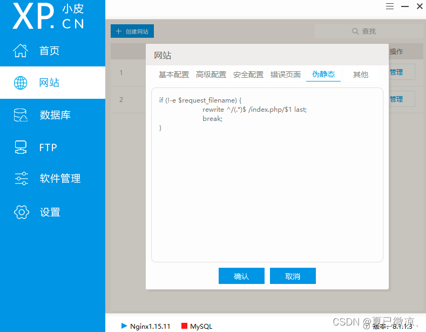The image size is (426, 332).
Task: Open 设置 in the sidebar
Action: click(53, 212)
